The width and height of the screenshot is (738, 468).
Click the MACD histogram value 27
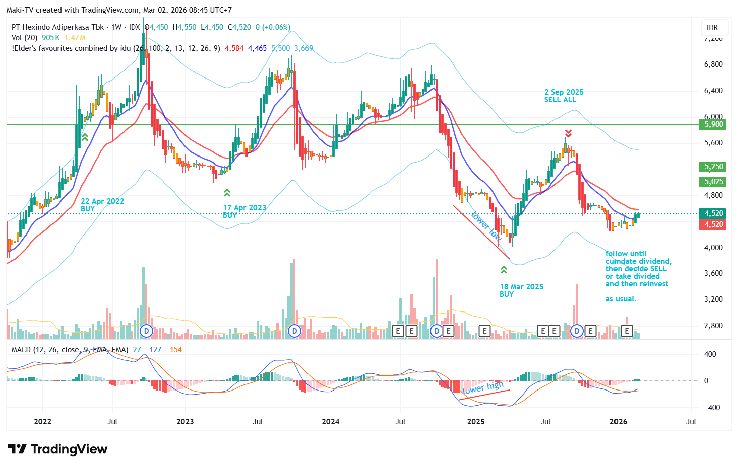[x=137, y=350]
